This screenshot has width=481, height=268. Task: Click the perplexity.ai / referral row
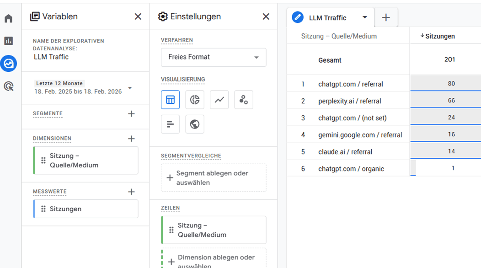pos(384,101)
